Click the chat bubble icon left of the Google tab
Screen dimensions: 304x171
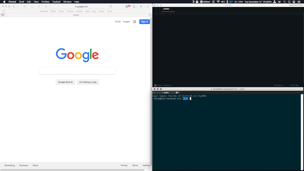3,15
